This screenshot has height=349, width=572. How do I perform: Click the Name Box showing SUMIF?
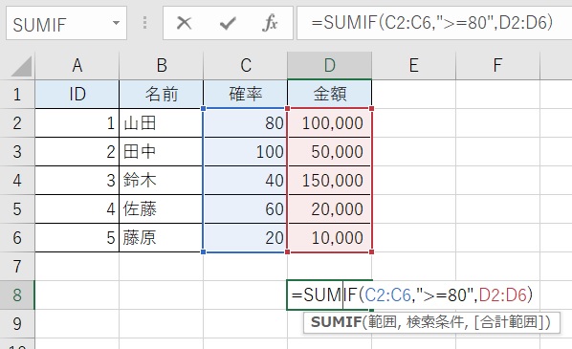[x=66, y=23]
